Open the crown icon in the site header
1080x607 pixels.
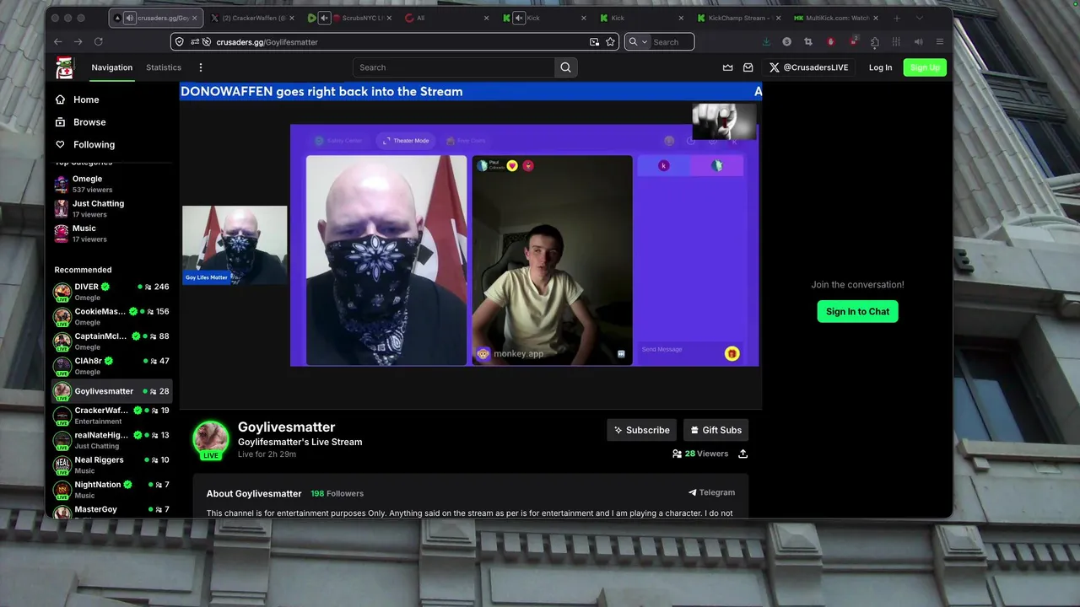(727, 67)
